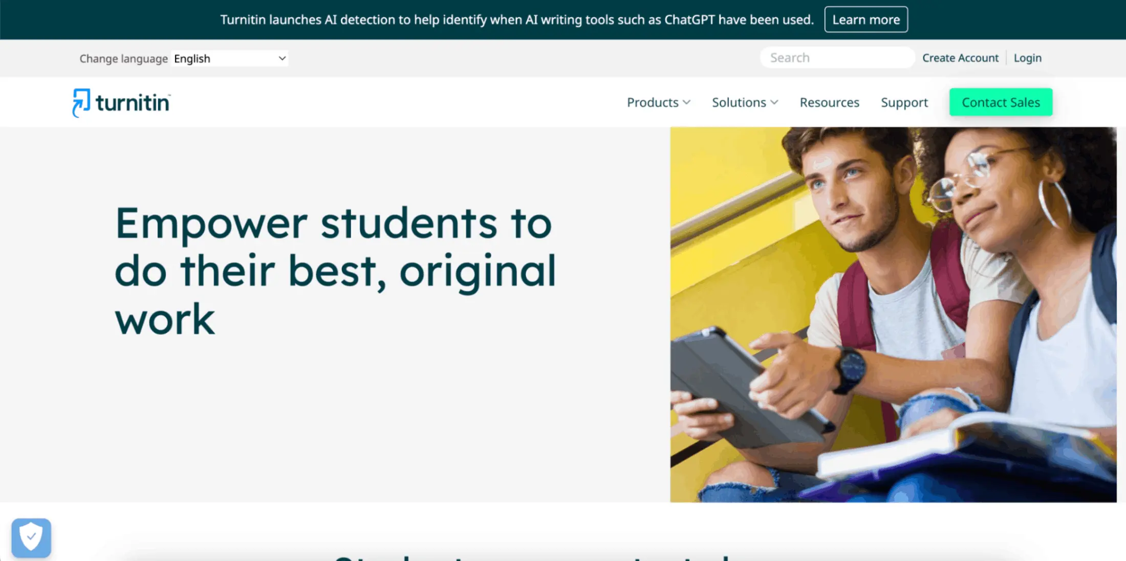Click the language selector dropdown arrow
Screen dimensions: 1126x561
point(281,58)
